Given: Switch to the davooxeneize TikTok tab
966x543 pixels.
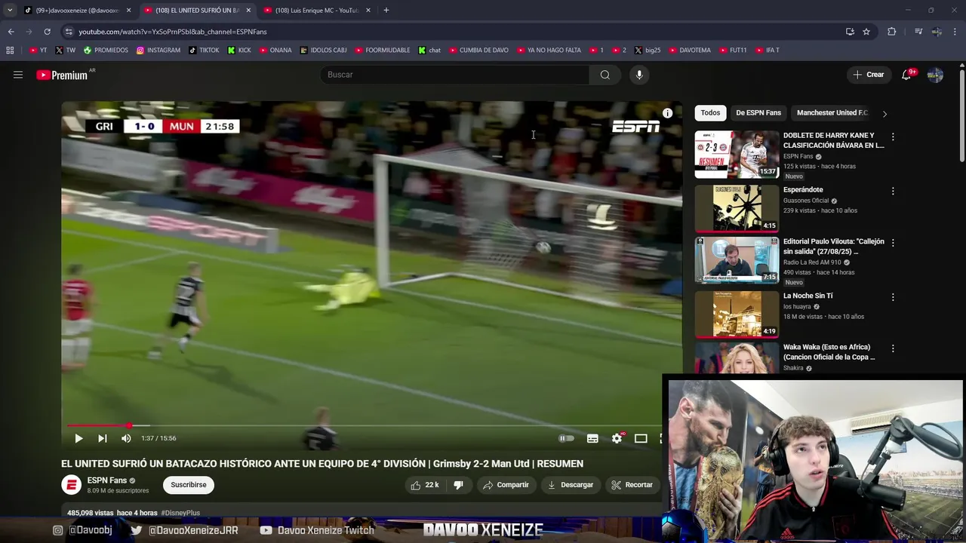Looking at the screenshot, I should 76,10.
